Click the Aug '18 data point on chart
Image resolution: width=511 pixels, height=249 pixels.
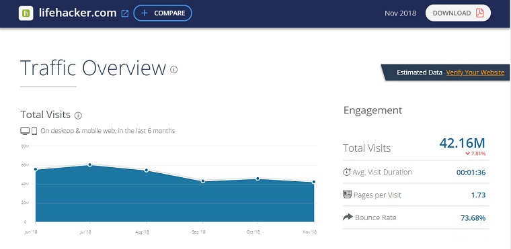click(147, 170)
